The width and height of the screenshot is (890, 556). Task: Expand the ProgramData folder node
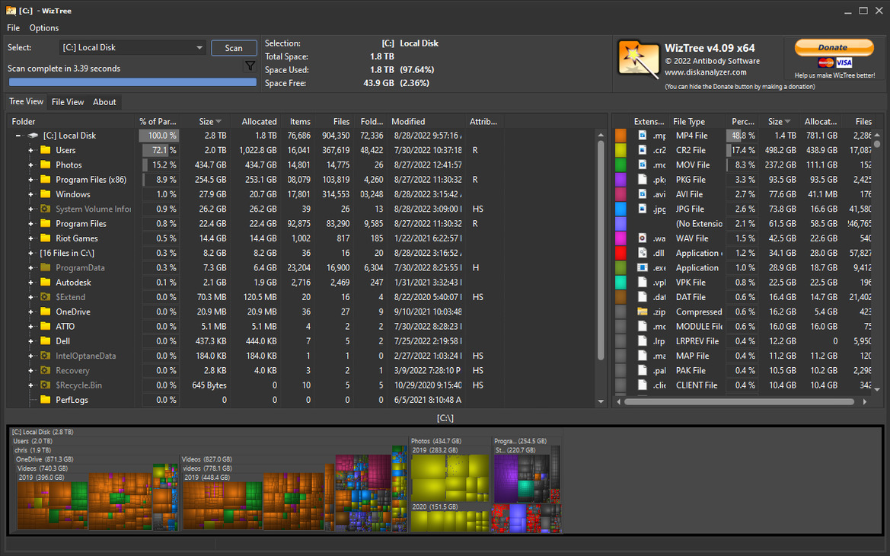pos(30,268)
